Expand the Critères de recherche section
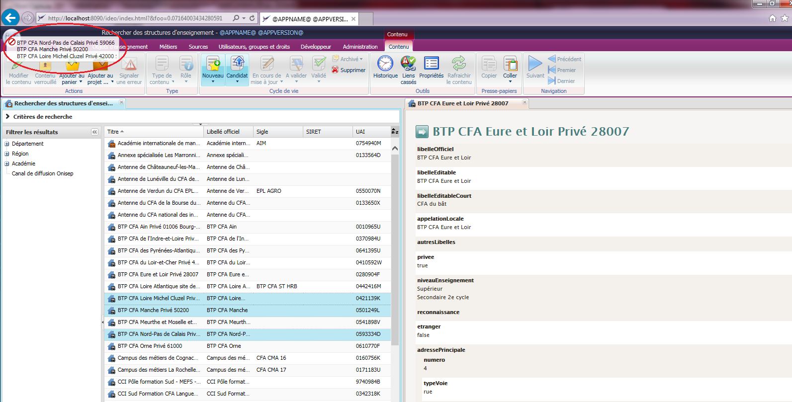This screenshot has width=792, height=402. pos(7,117)
